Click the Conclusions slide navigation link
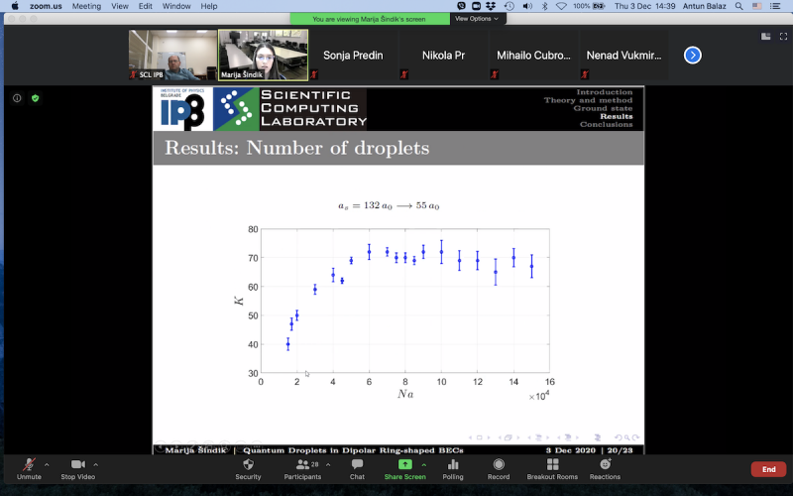This screenshot has height=496, width=793. 606,125
